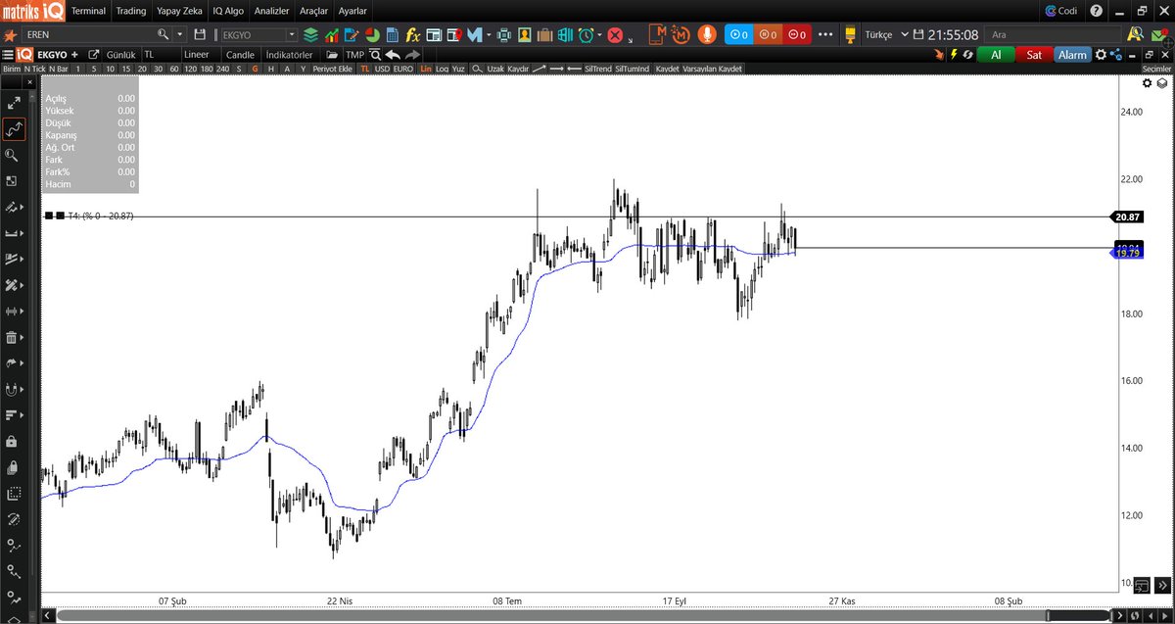Click the undo arrow in chart toolbar
This screenshot has width=1175, height=624.
tap(393, 55)
